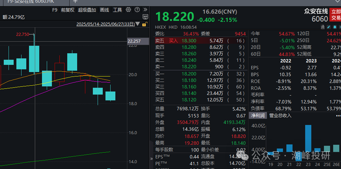This screenshot has width=341, height=169.
Task: Click the 2023 ROE 20.31% cell
Action: [x=308, y=82]
